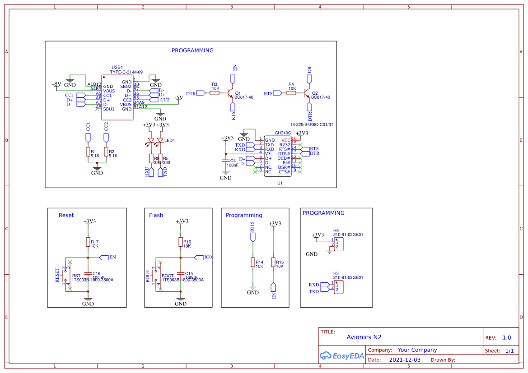
Task: Select the RTS label feeding R4
Action: (270, 92)
